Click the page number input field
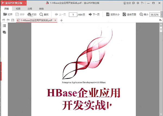This screenshot has width=163, height=116. point(73,15)
